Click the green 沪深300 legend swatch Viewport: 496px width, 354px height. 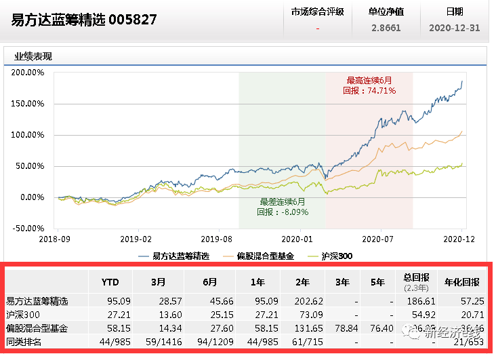(x=313, y=256)
